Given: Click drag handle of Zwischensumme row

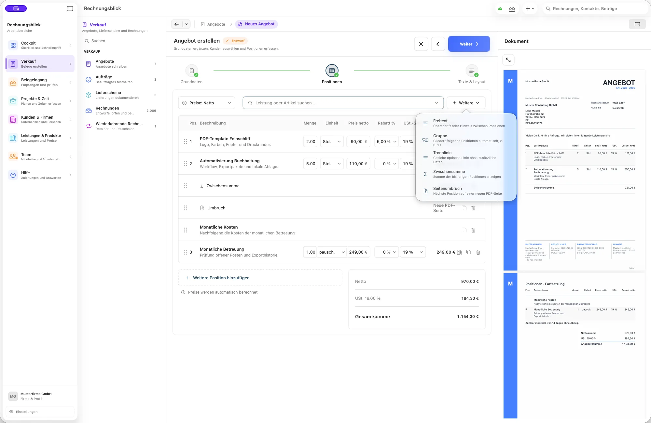Looking at the screenshot, I should pos(186,186).
